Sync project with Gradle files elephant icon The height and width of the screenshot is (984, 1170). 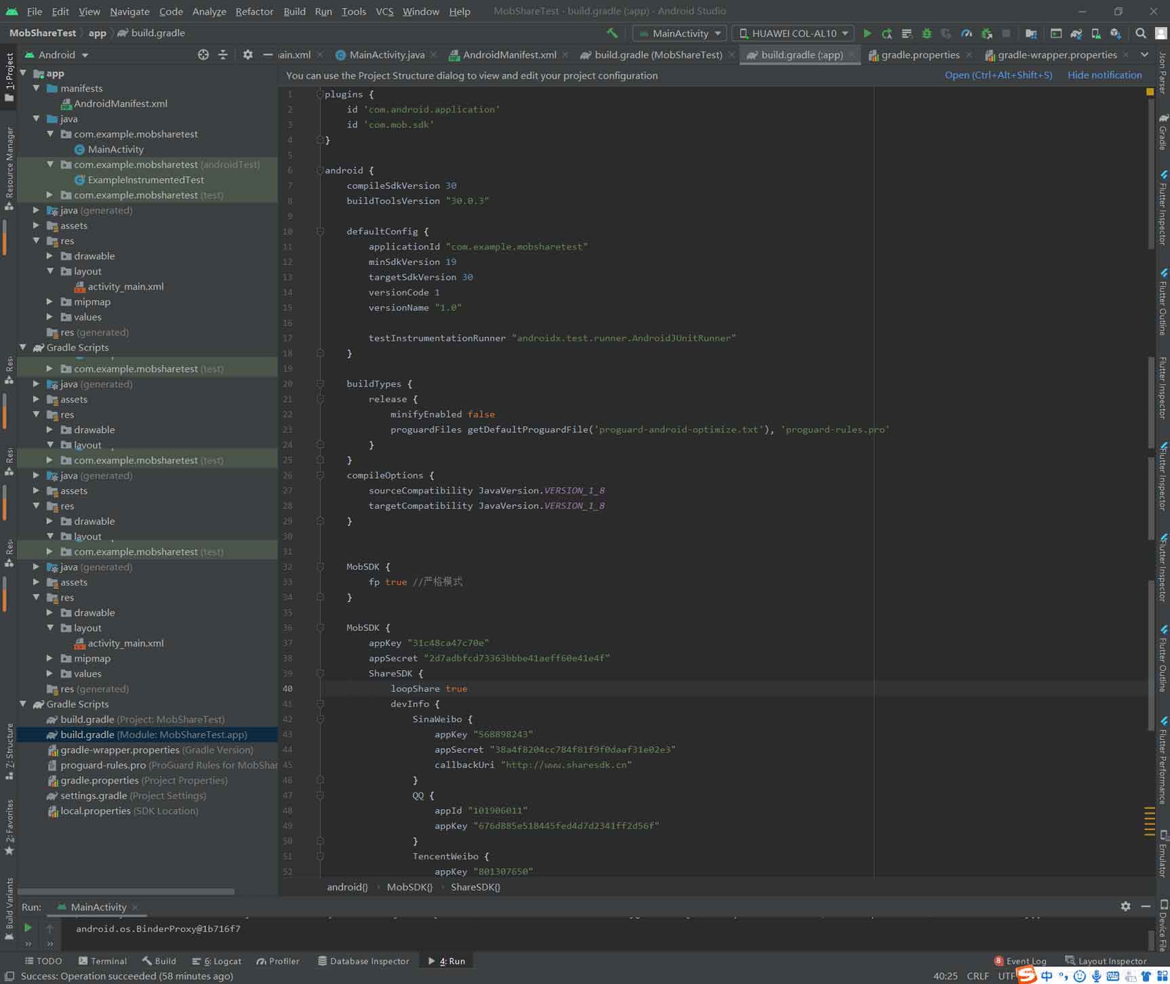1076,33
